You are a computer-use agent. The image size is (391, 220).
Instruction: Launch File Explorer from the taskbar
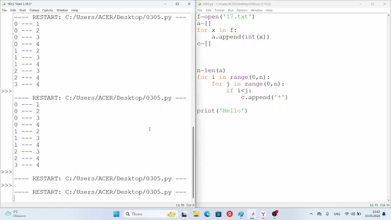pos(196,214)
